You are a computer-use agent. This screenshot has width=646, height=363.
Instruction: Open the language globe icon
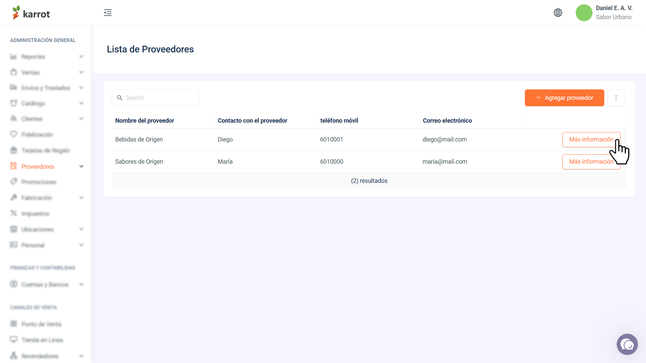click(x=558, y=13)
